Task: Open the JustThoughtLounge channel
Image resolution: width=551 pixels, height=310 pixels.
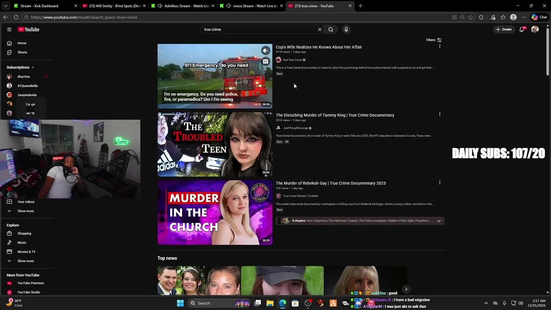Action: tap(295, 128)
